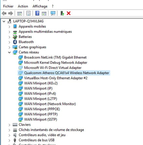This screenshot has height=145, width=143.
Task: Collapse the LAPTOP-Q1HVL84G root node
Action: point(4,21)
